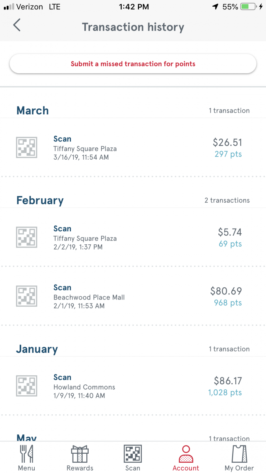Select the $80.69 transaction amount
The height and width of the screenshot is (473, 266).
coord(226,291)
